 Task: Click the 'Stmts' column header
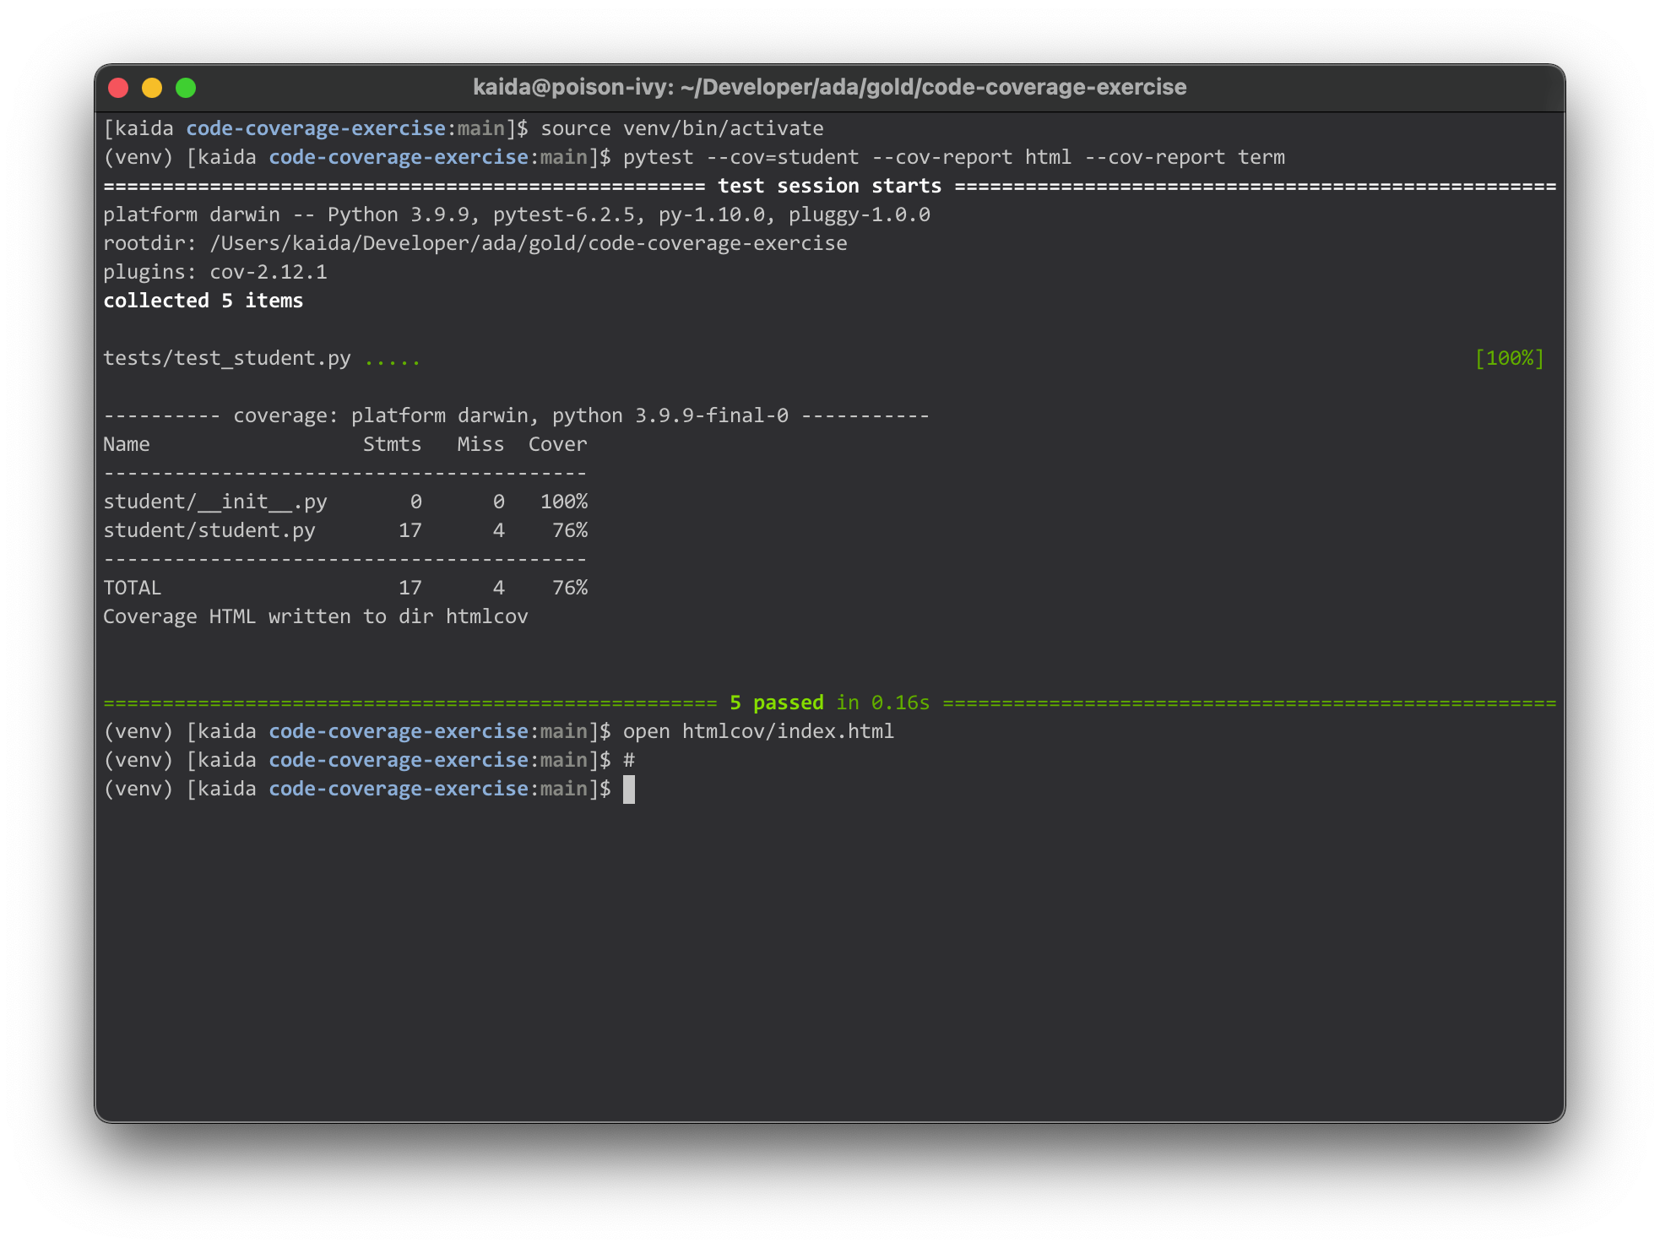[x=392, y=445]
